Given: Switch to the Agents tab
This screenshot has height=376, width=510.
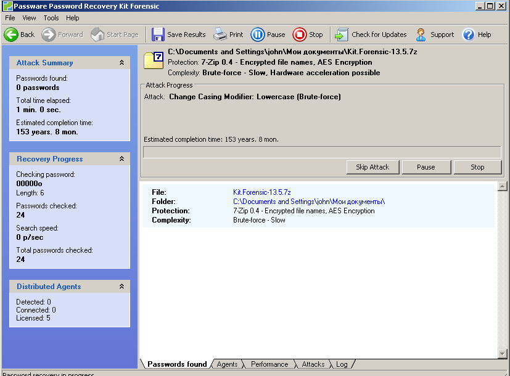Looking at the screenshot, I should click(227, 364).
